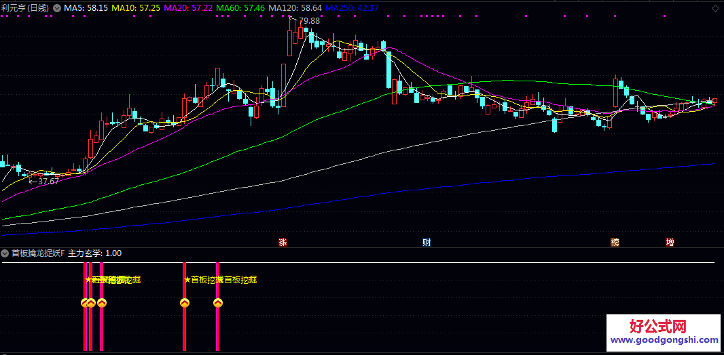Click third yellow up-arrow signal icon from left
This screenshot has height=355, width=724.
click(x=102, y=303)
